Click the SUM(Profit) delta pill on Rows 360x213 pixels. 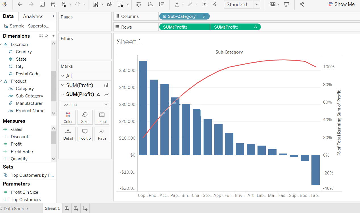pyautogui.click(x=236, y=27)
